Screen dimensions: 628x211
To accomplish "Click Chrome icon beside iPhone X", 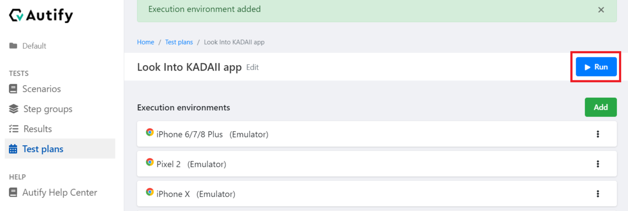I will click(150, 192).
